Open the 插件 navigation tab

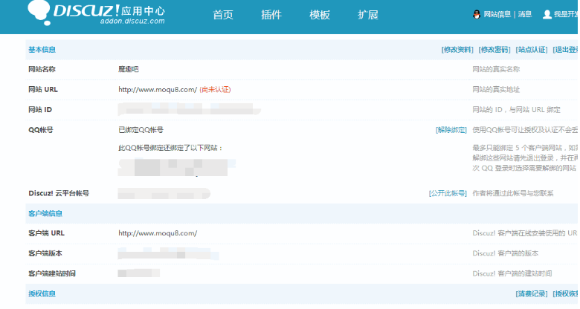point(271,15)
